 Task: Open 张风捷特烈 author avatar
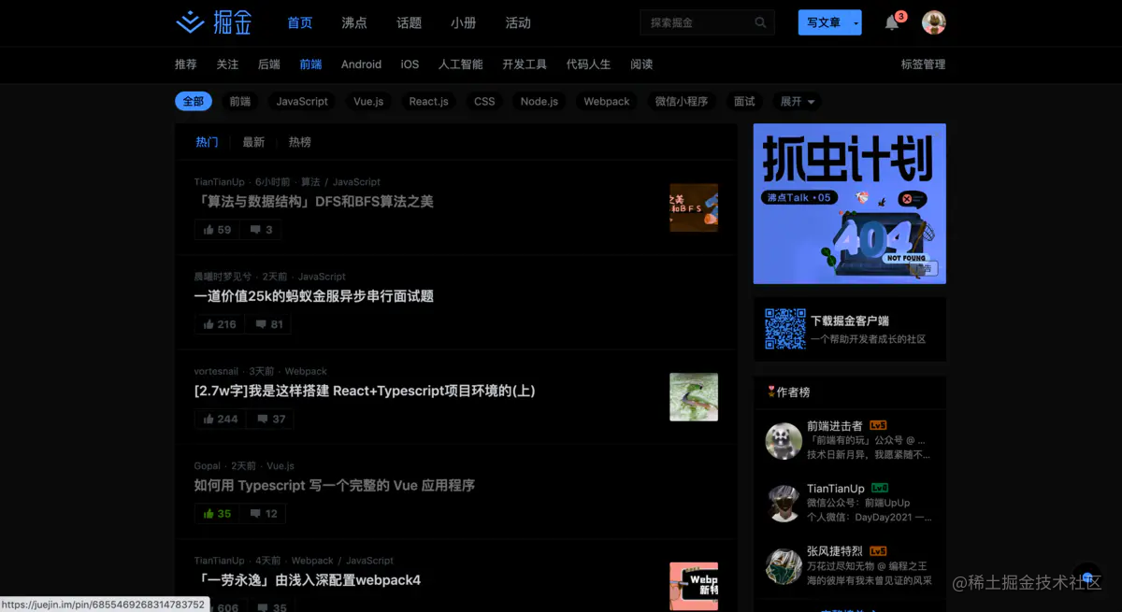coord(784,566)
